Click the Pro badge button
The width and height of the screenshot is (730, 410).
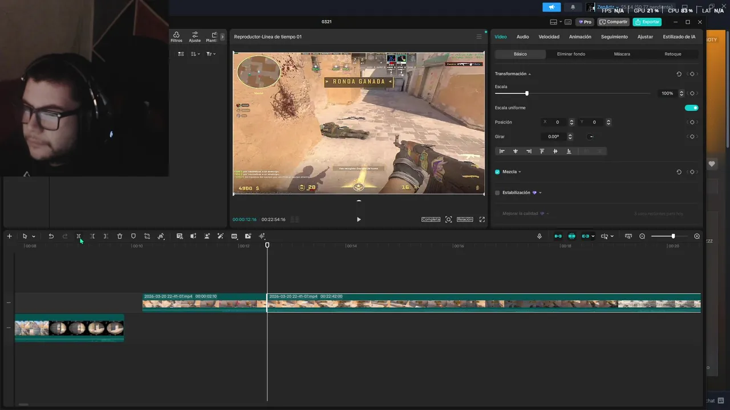(585, 22)
